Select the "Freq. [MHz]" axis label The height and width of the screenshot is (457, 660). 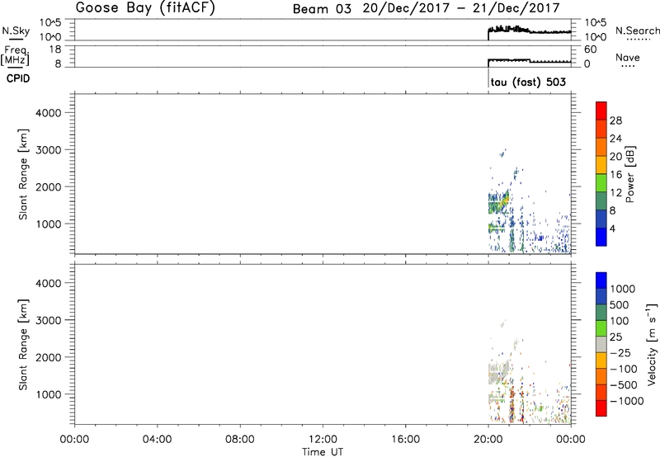coord(16,55)
